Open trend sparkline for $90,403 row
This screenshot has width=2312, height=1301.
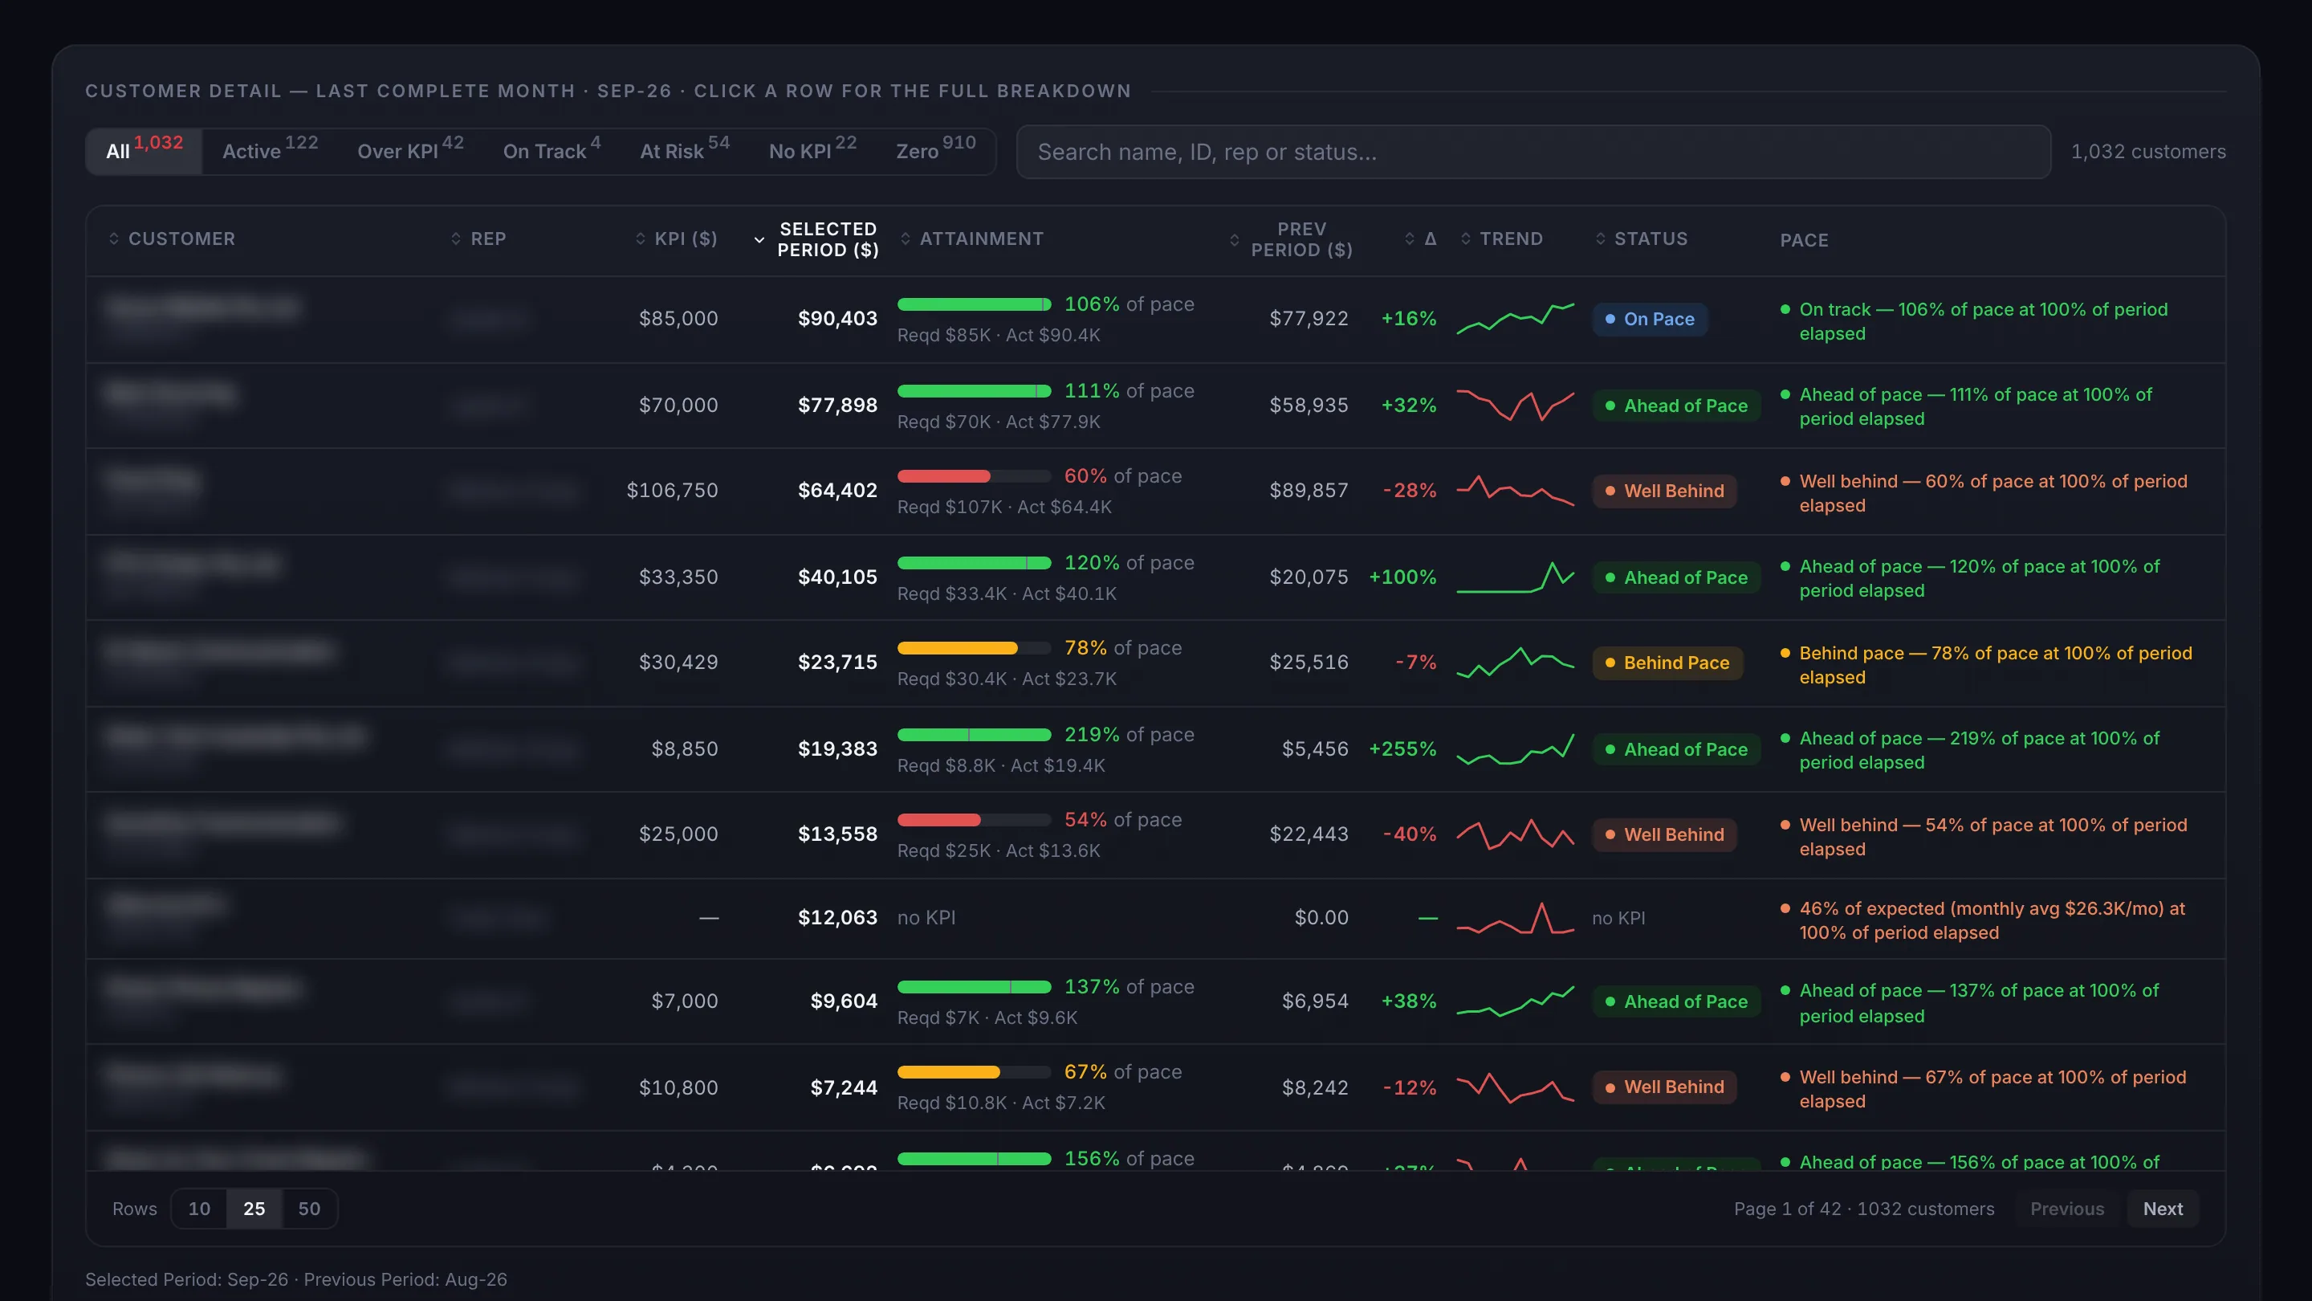(1515, 319)
